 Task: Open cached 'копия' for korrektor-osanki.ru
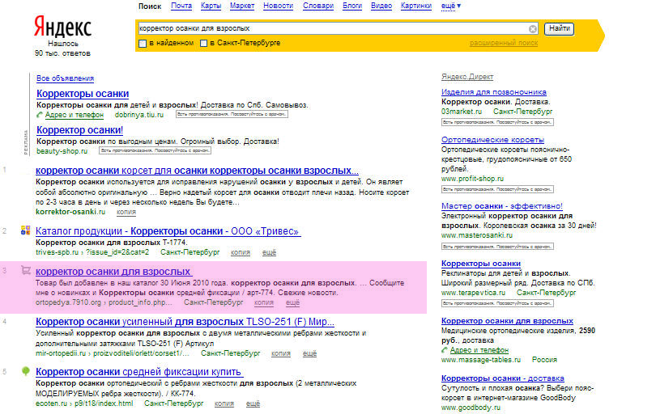[x=126, y=212]
